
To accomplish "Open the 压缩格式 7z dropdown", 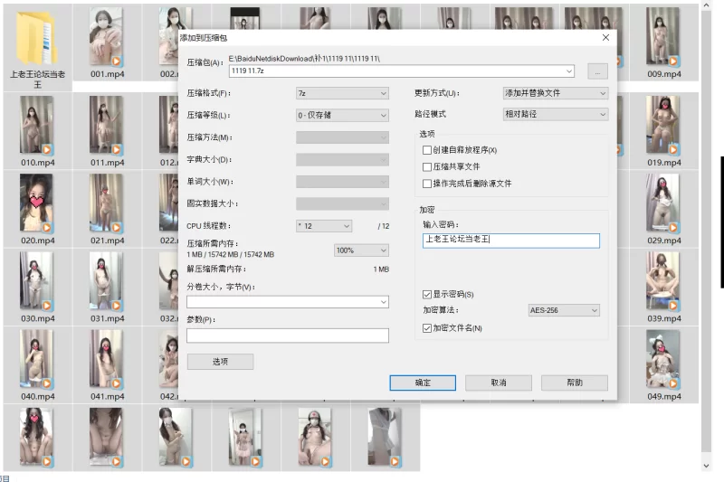I will point(342,93).
